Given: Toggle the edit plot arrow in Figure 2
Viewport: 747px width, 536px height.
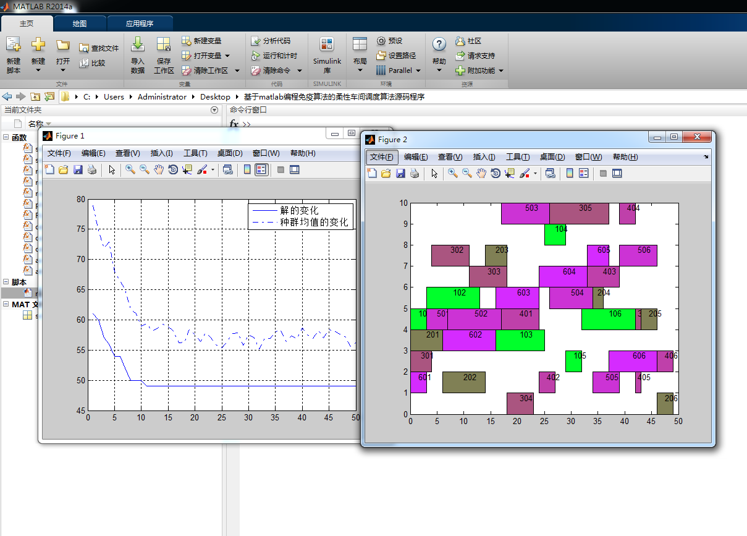Looking at the screenshot, I should click(x=434, y=173).
